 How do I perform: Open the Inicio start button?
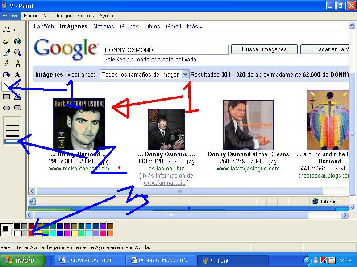click(x=23, y=260)
